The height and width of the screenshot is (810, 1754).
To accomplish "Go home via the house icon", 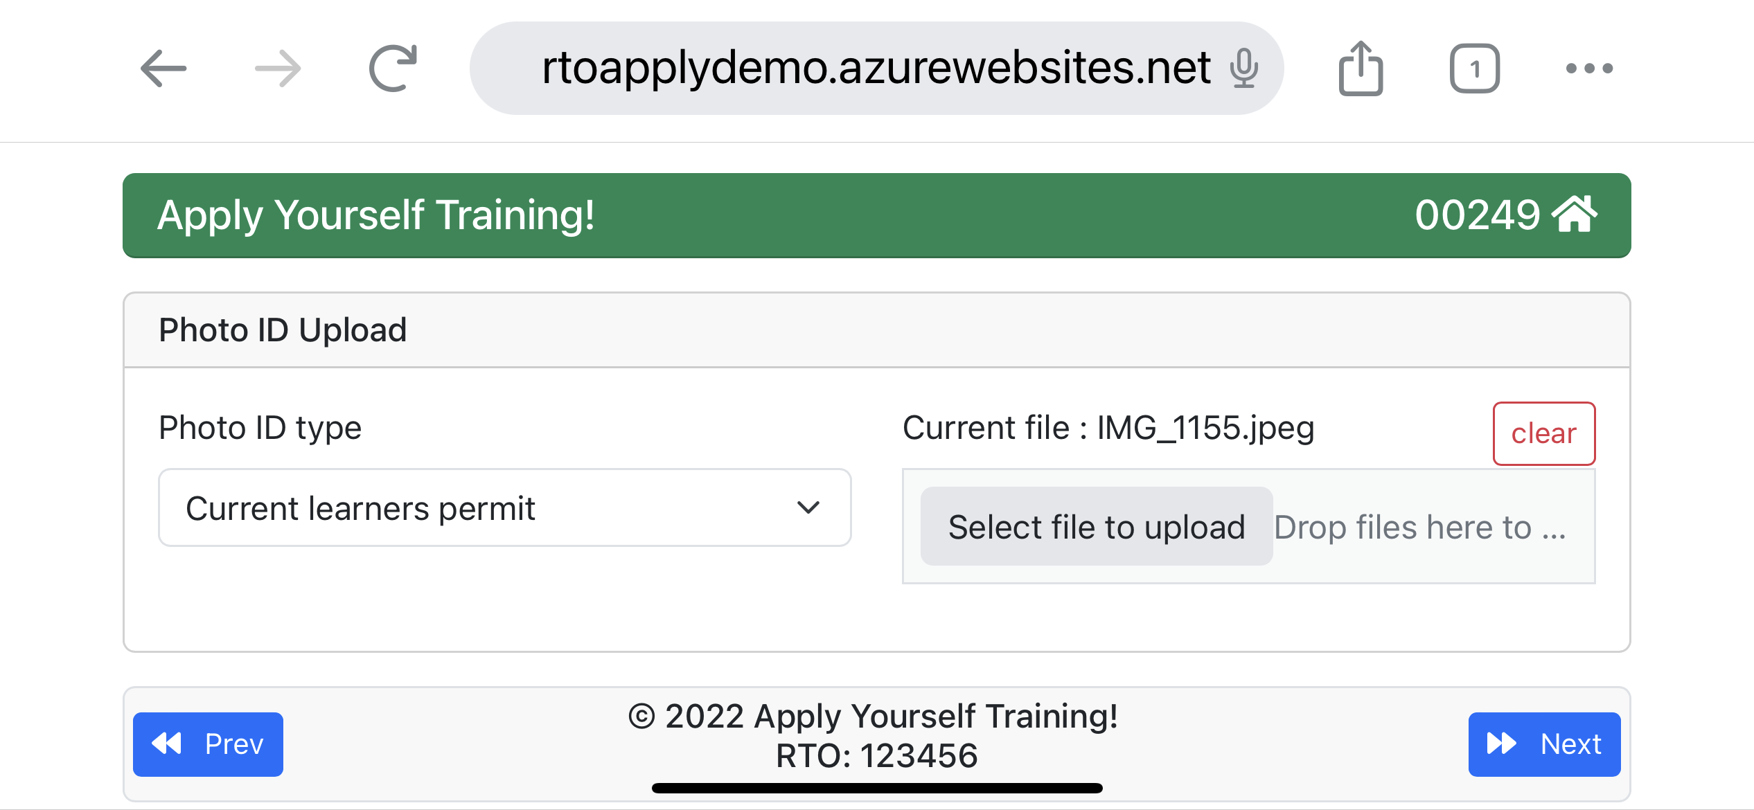I will pyautogui.click(x=1575, y=215).
